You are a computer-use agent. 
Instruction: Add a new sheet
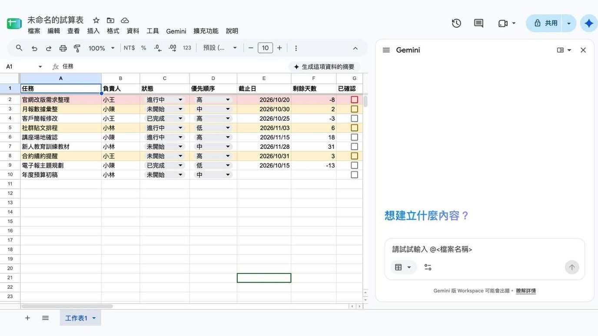coord(27,318)
